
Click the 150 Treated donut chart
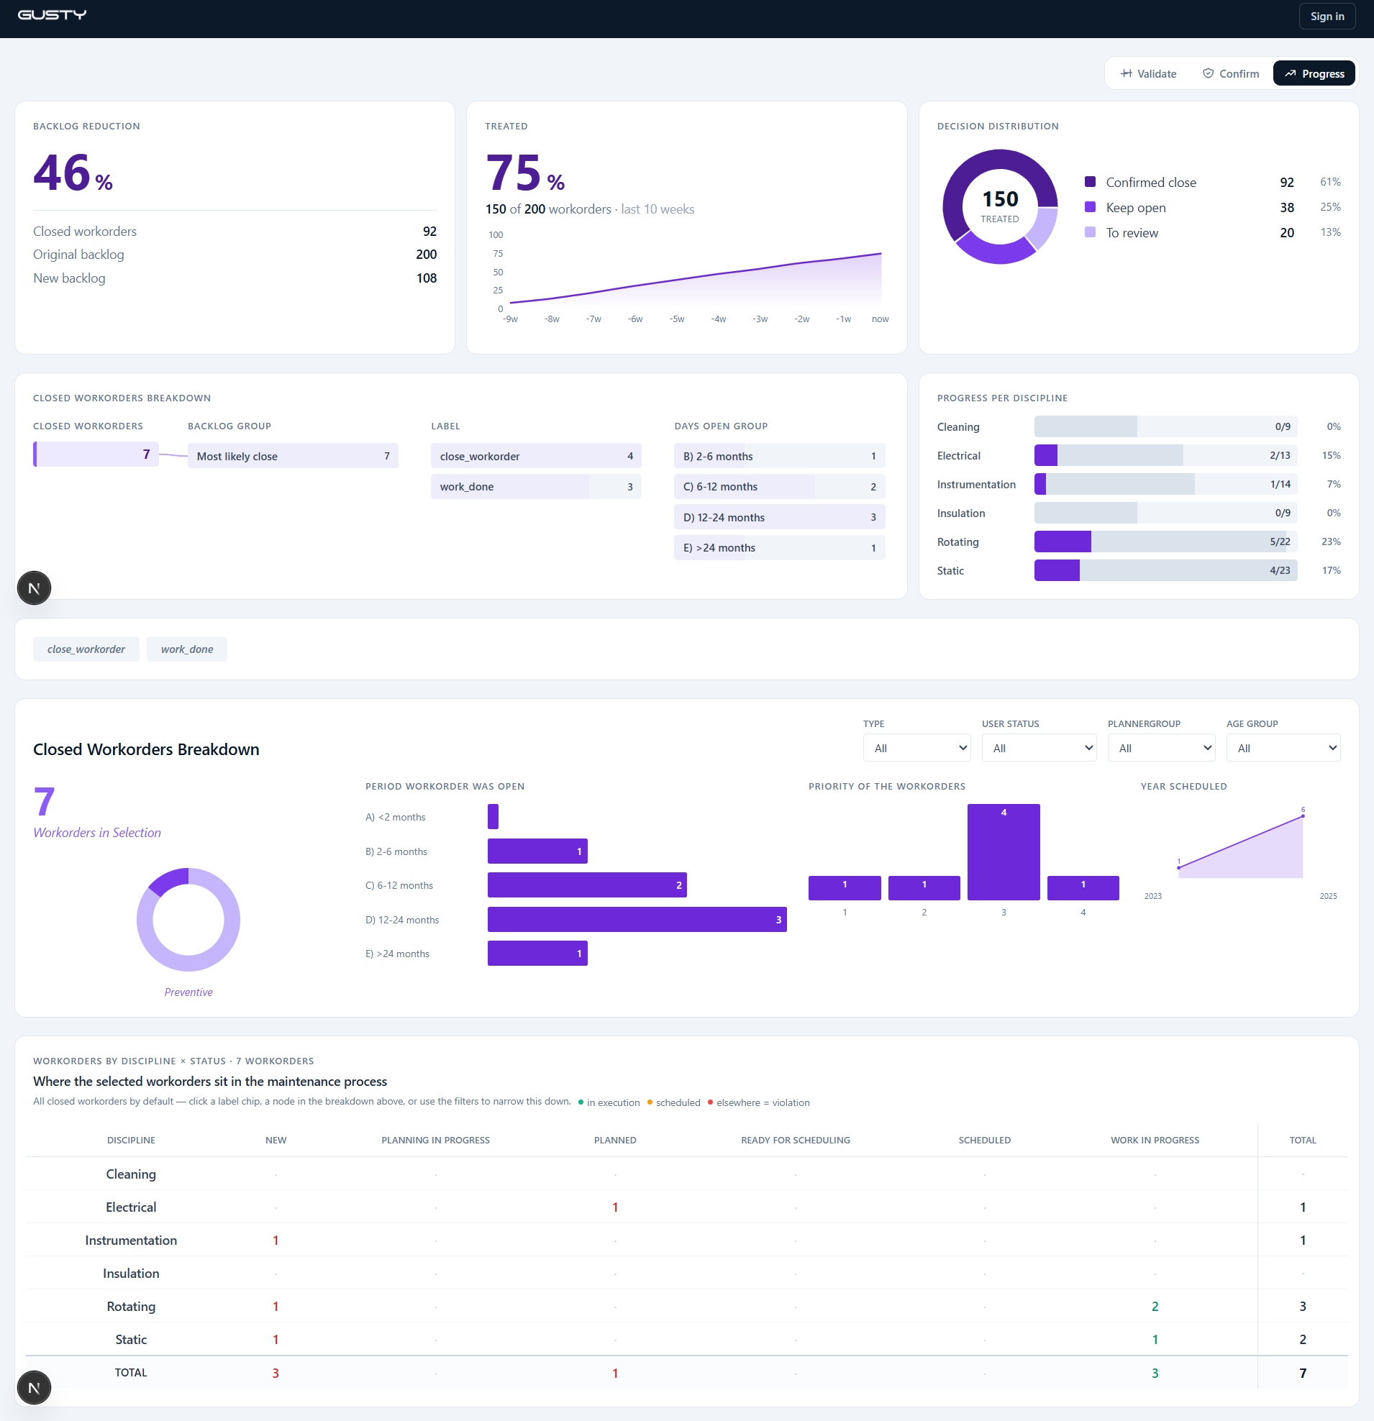click(x=1000, y=207)
